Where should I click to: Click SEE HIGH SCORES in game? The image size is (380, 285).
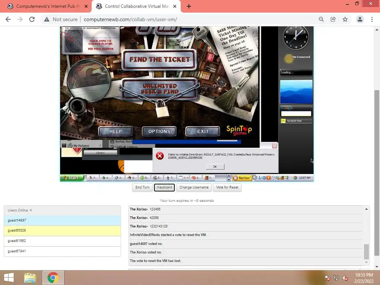[101, 49]
